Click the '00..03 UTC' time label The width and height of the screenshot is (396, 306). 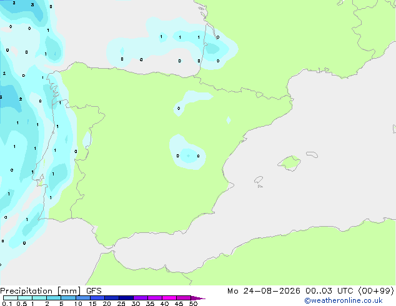click(329, 291)
